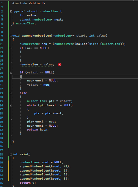Image resolution: width=138 pixels, height=187 pixels.
Task: Click the 'appendNumberItem(&root, 3);' call
Action: 44,179
